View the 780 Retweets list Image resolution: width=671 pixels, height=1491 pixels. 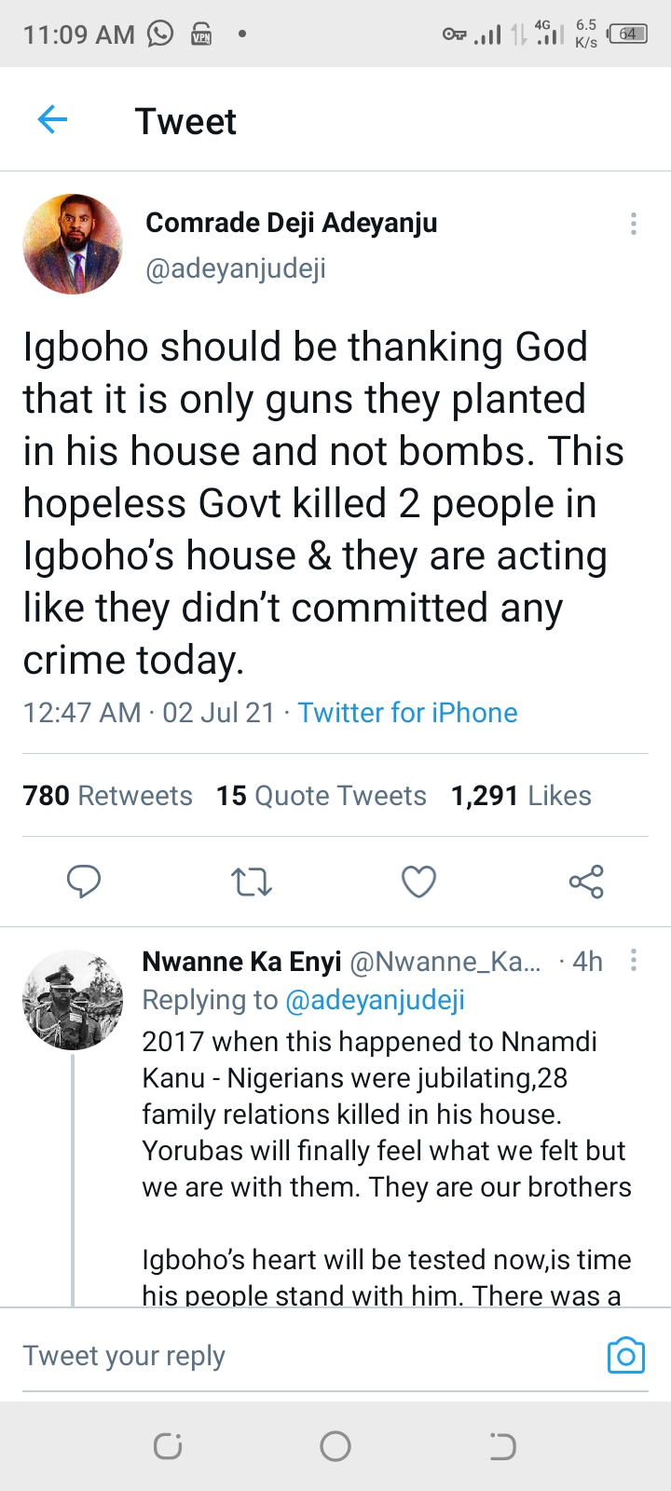point(107,796)
